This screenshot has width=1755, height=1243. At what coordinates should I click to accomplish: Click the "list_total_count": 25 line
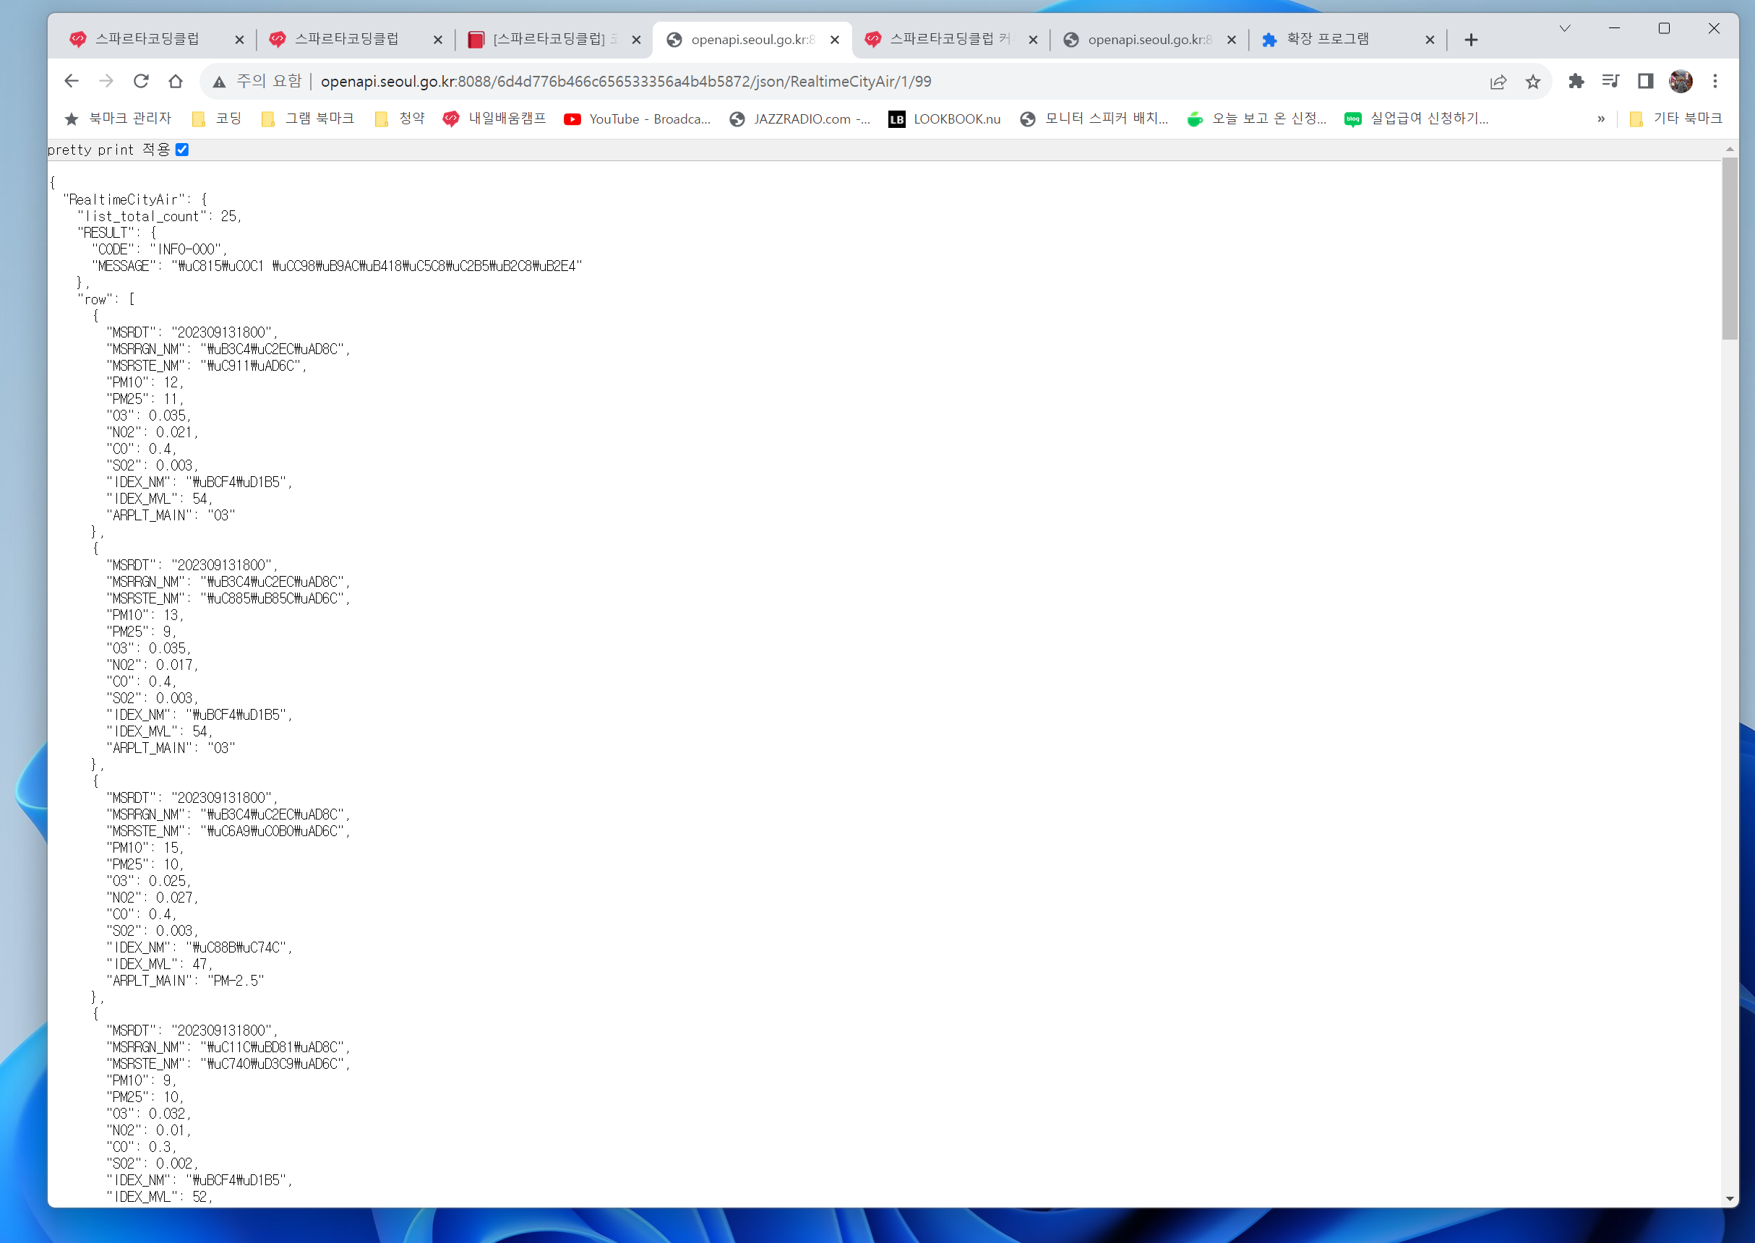pyautogui.click(x=159, y=217)
